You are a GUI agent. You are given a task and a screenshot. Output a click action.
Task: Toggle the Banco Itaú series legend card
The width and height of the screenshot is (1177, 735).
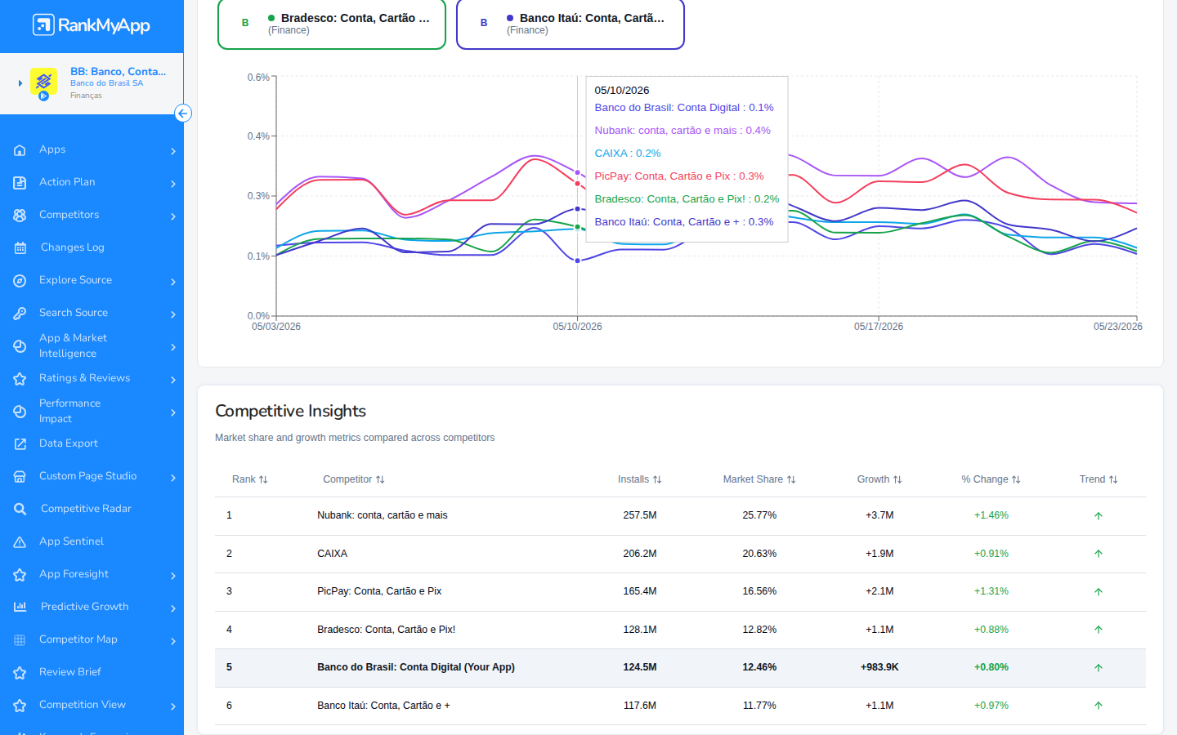click(x=571, y=24)
